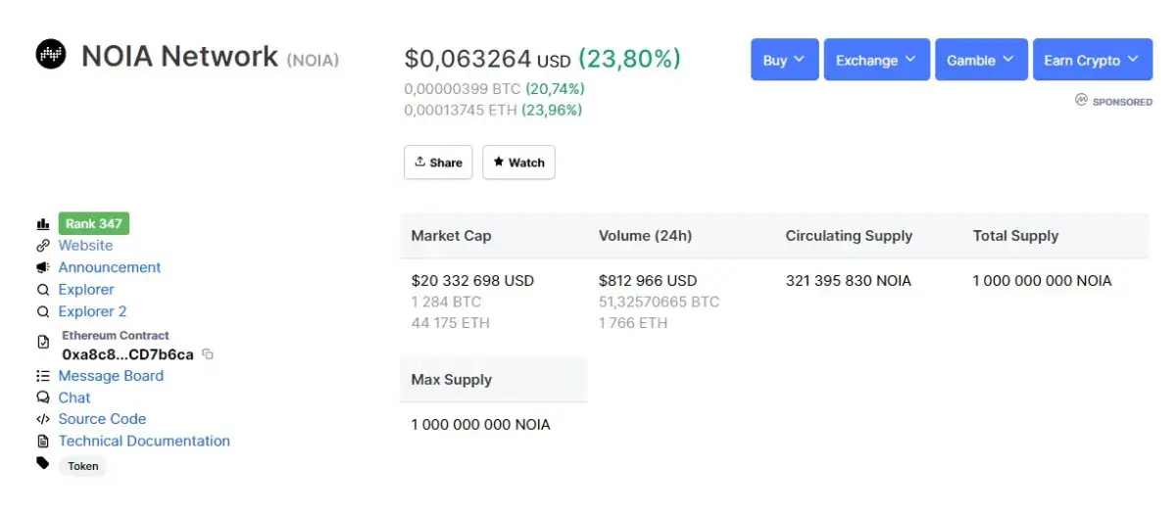Click the Message Board list icon
Screen dimensions: 1176x514
point(43,376)
